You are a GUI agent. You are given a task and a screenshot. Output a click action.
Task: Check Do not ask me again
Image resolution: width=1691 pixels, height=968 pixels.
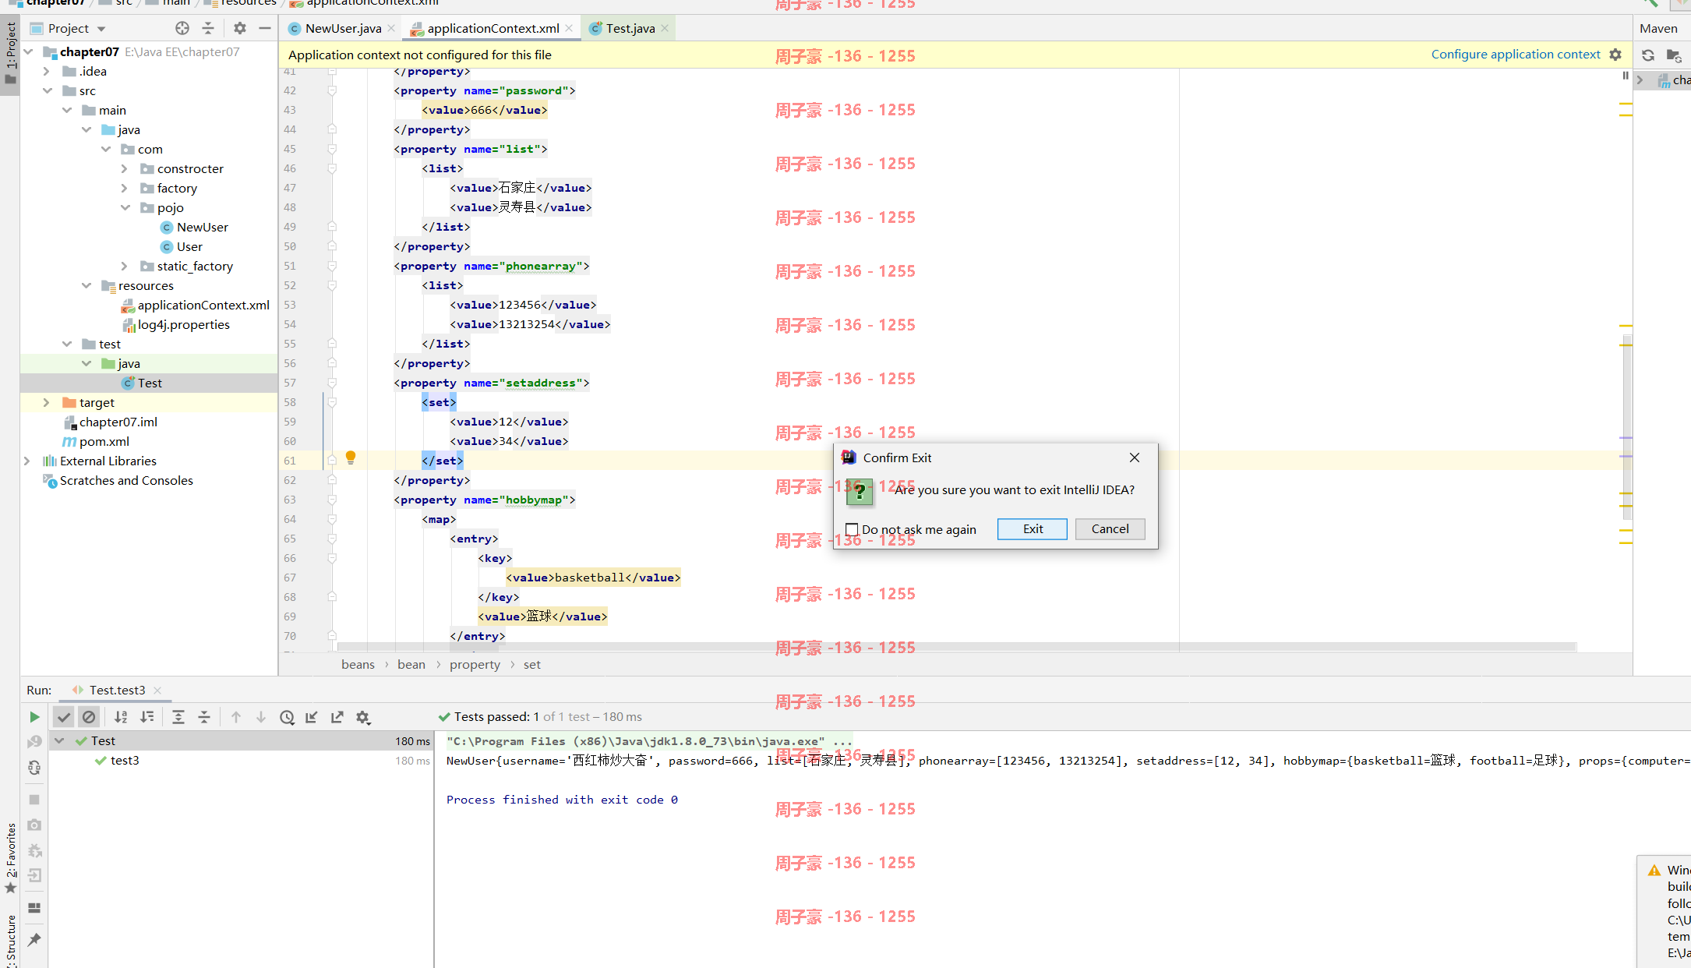coord(852,529)
